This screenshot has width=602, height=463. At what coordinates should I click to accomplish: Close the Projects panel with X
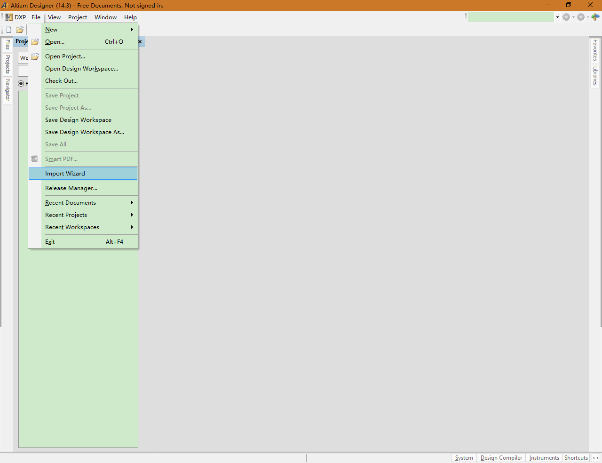pyautogui.click(x=140, y=42)
